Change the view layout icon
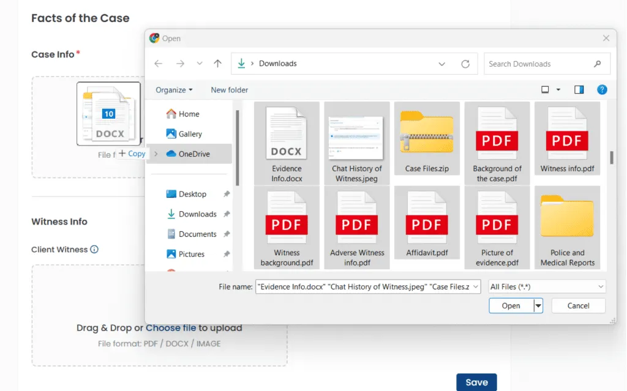Screen dimensions: 627x391 click(x=544, y=89)
